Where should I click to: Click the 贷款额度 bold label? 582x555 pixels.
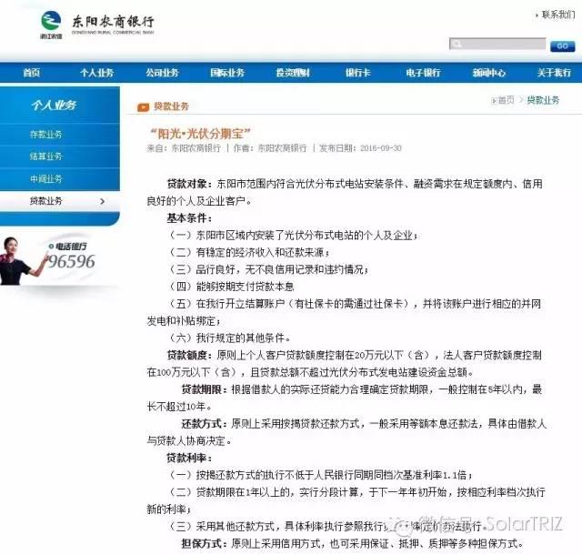pyautogui.click(x=189, y=356)
